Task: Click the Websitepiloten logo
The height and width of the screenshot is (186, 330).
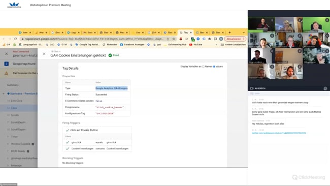Action: pyautogui.click(x=14, y=5)
